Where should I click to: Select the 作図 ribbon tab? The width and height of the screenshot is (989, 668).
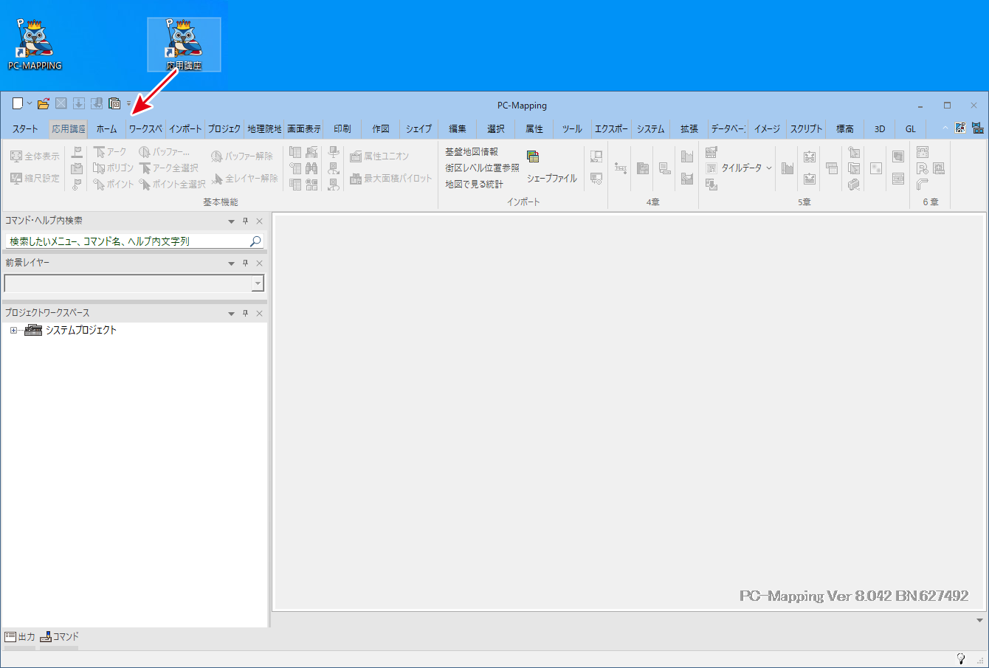pos(381,128)
